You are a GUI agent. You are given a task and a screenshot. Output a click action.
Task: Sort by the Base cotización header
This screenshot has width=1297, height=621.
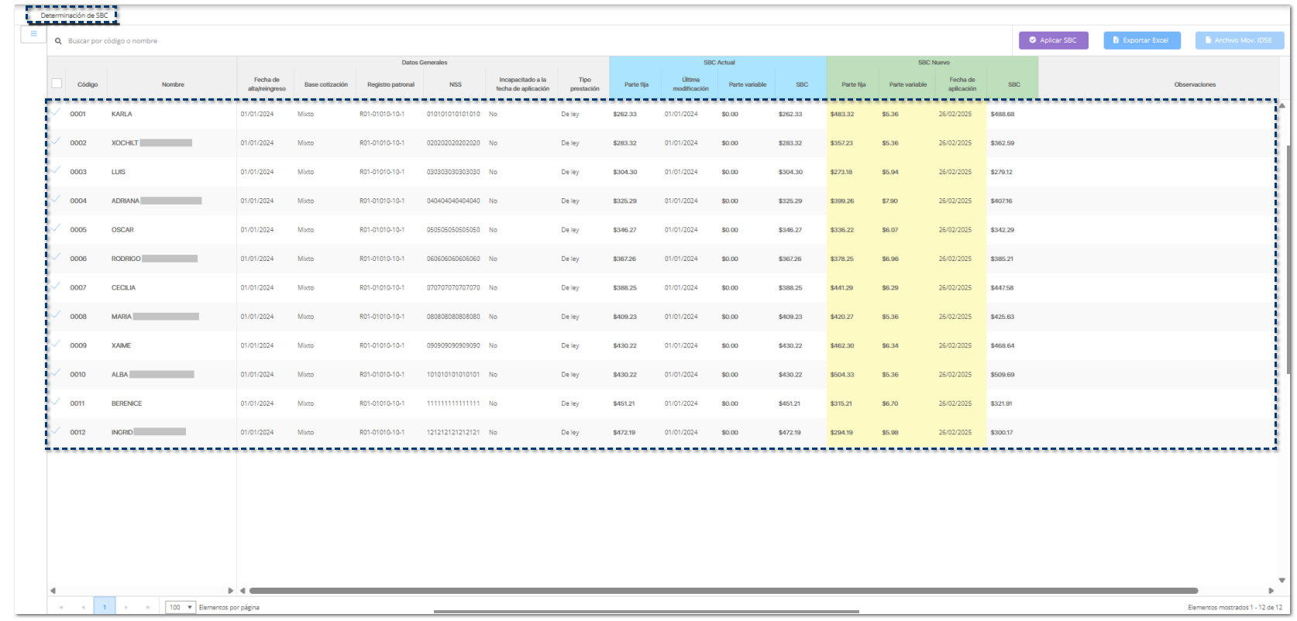point(326,84)
